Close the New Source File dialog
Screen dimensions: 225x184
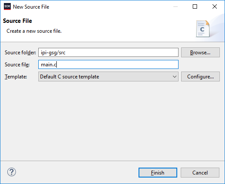[215, 6]
